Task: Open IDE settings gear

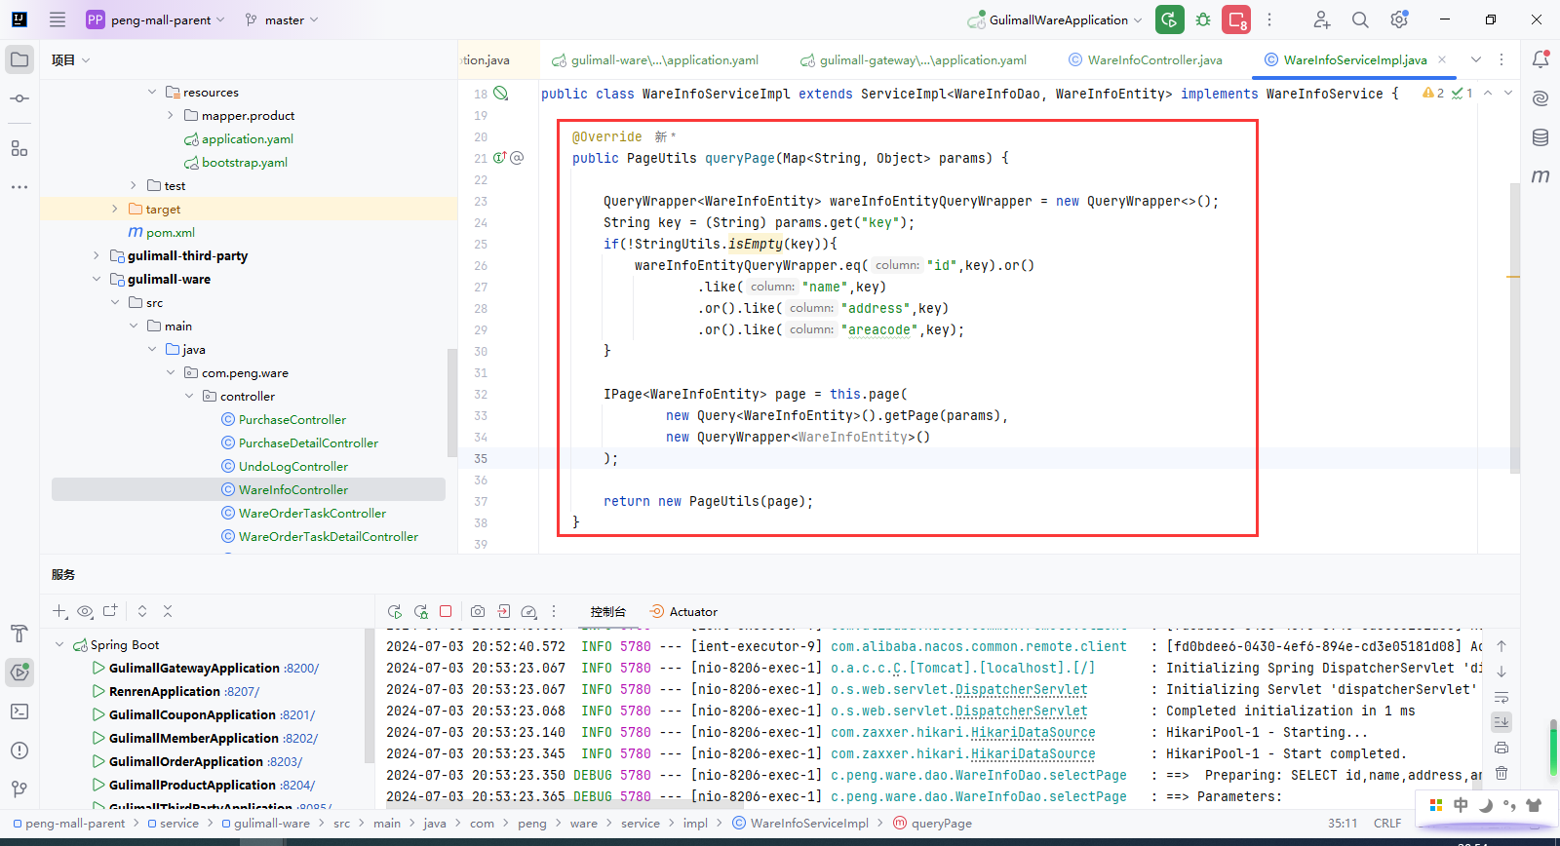Action: click(1399, 19)
